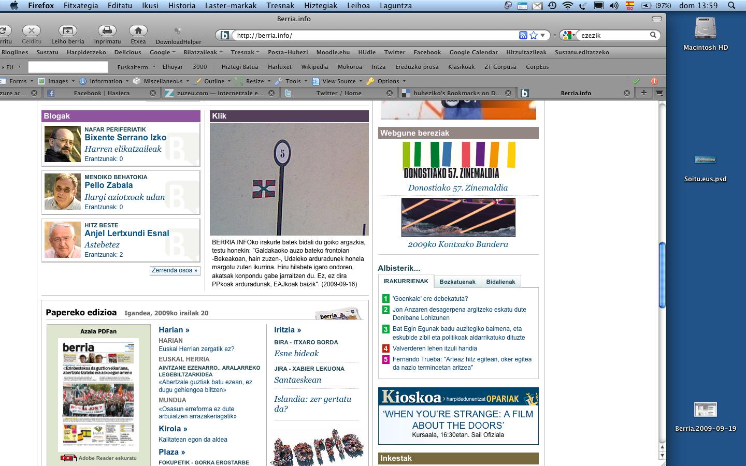Open the Outline developer toolbar item
Viewport: 746px width, 466px height.
[x=214, y=81]
